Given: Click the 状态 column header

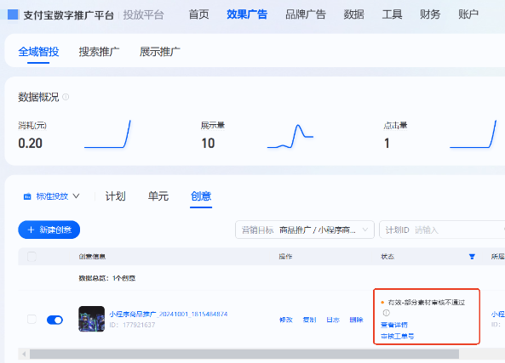Looking at the screenshot, I should pos(387,257).
